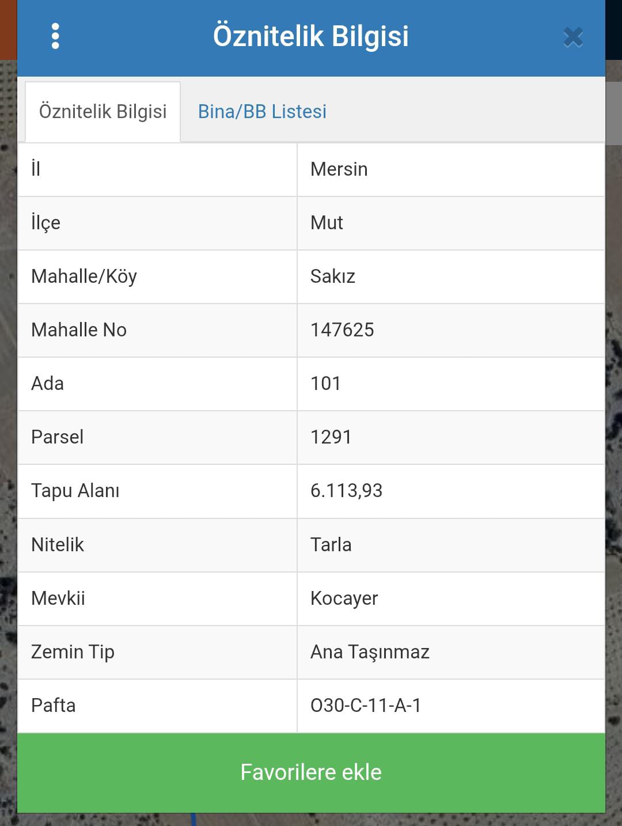This screenshot has height=826, width=622.
Task: Click the Mahalle/Köy row label
Action: tap(84, 276)
